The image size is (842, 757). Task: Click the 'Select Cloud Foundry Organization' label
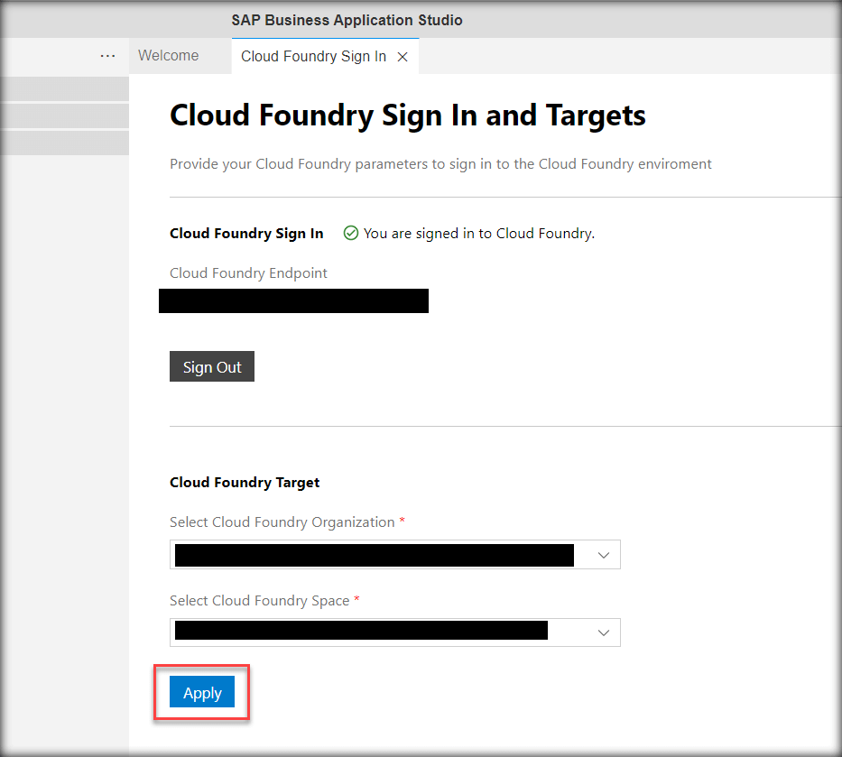click(x=282, y=522)
